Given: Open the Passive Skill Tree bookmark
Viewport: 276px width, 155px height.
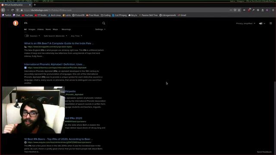Looking at the screenshot, I should coord(148,15).
